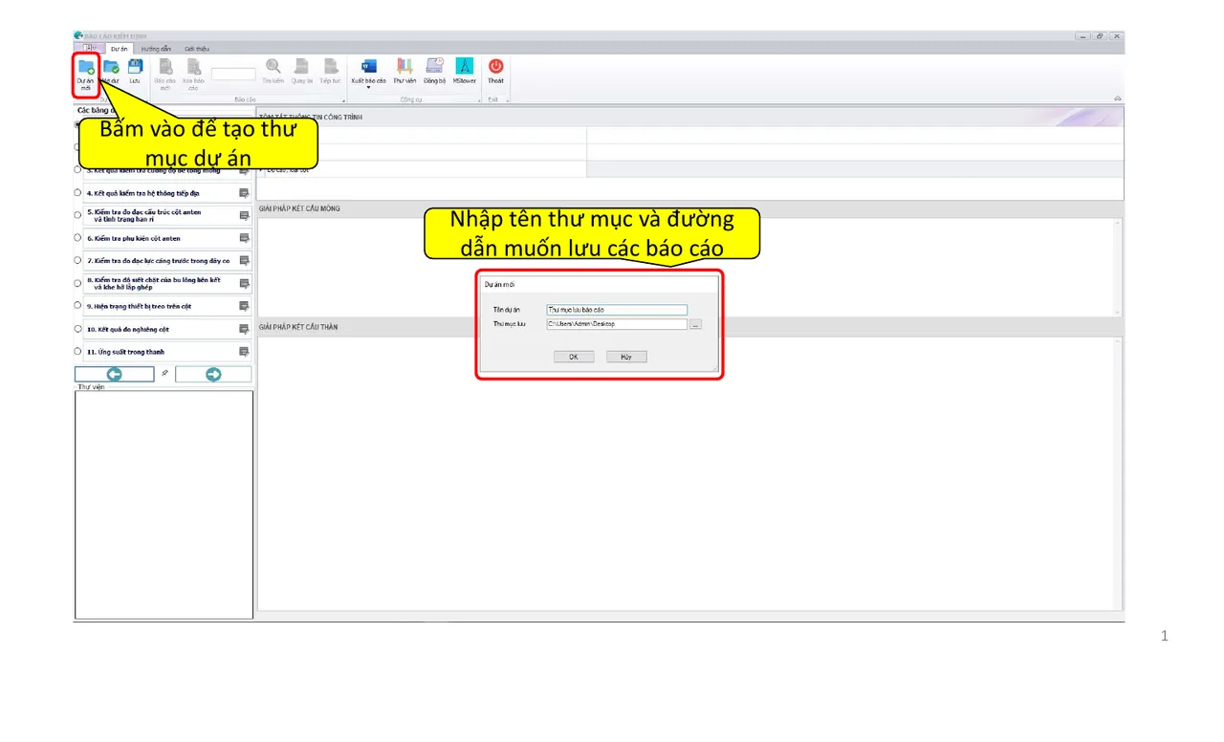The image size is (1224, 742).
Task: Expand the Báo cáo group launcher
Action: point(342,99)
